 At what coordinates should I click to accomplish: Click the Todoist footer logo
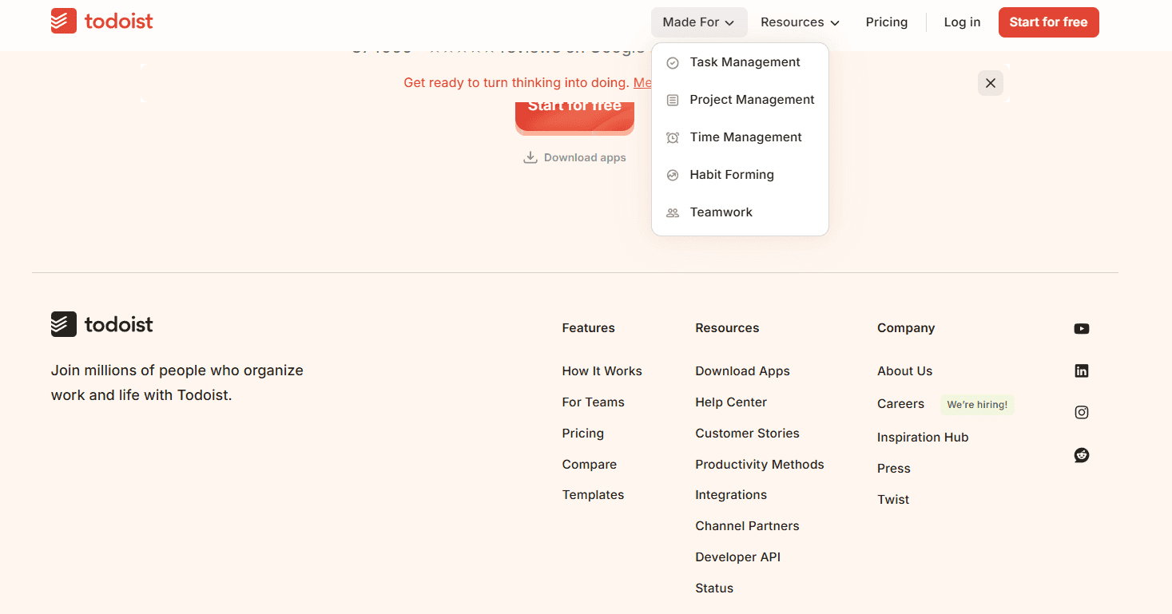[101, 324]
